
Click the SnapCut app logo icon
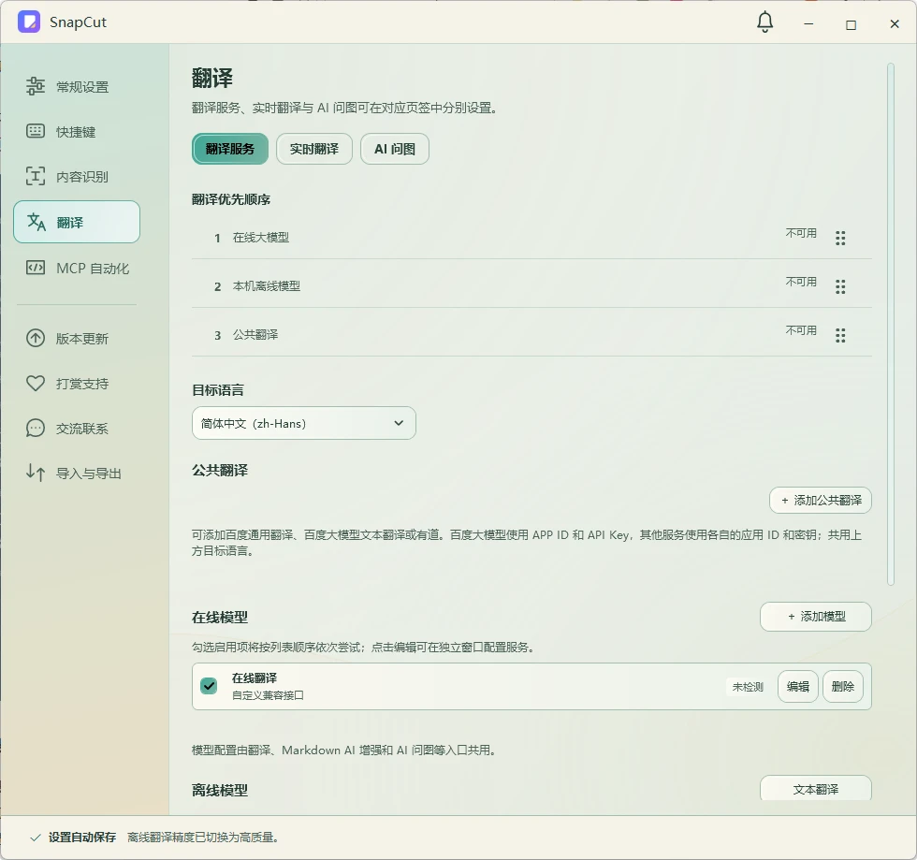(x=29, y=22)
